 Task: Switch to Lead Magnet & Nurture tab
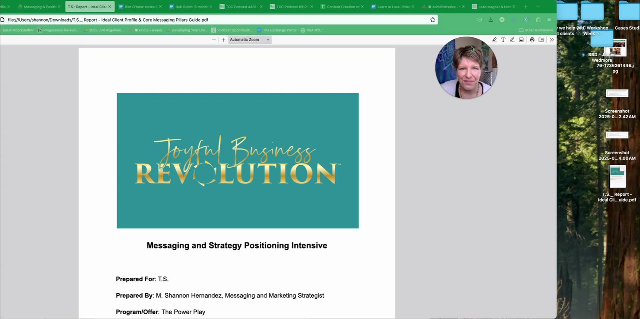494,7
